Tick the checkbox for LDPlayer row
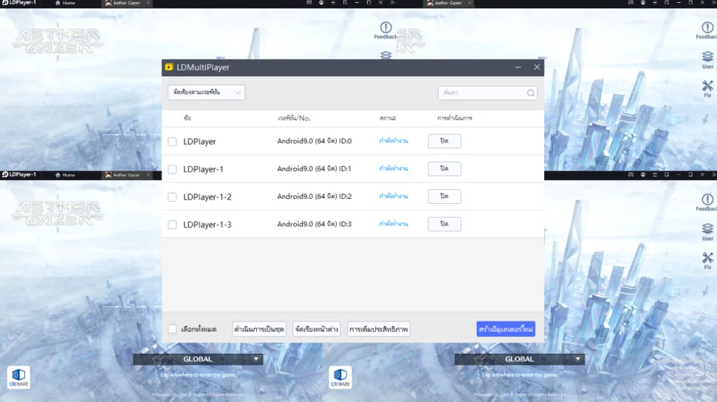 (x=172, y=141)
